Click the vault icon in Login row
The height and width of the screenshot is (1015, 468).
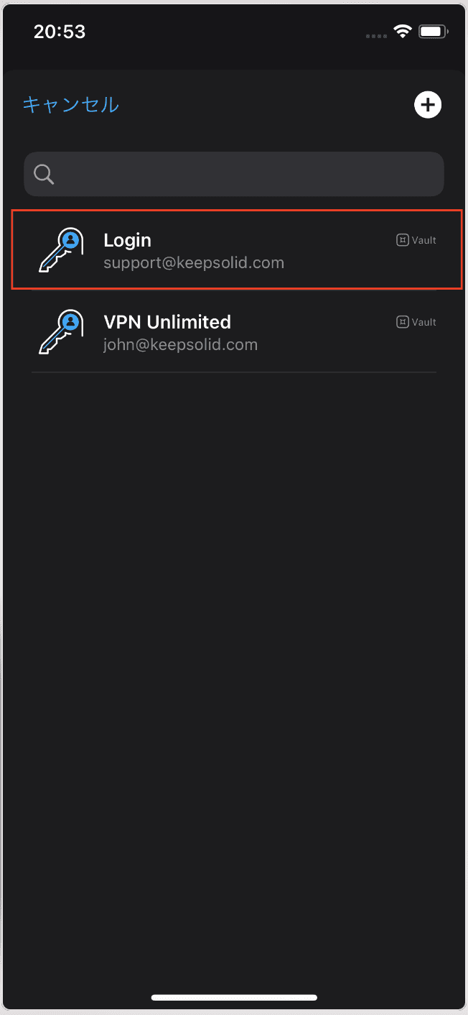[x=403, y=240]
